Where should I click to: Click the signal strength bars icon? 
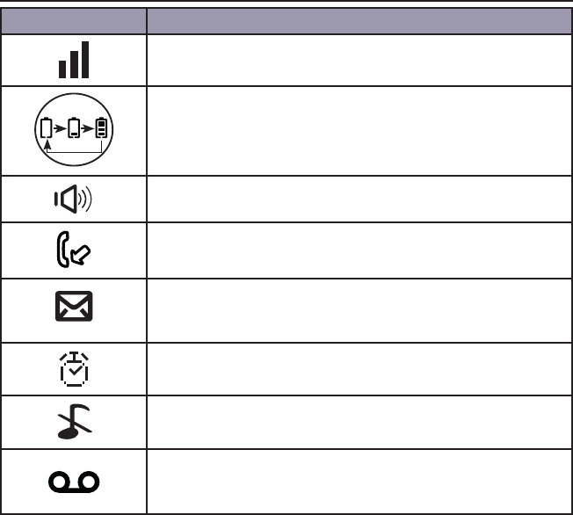[74, 60]
